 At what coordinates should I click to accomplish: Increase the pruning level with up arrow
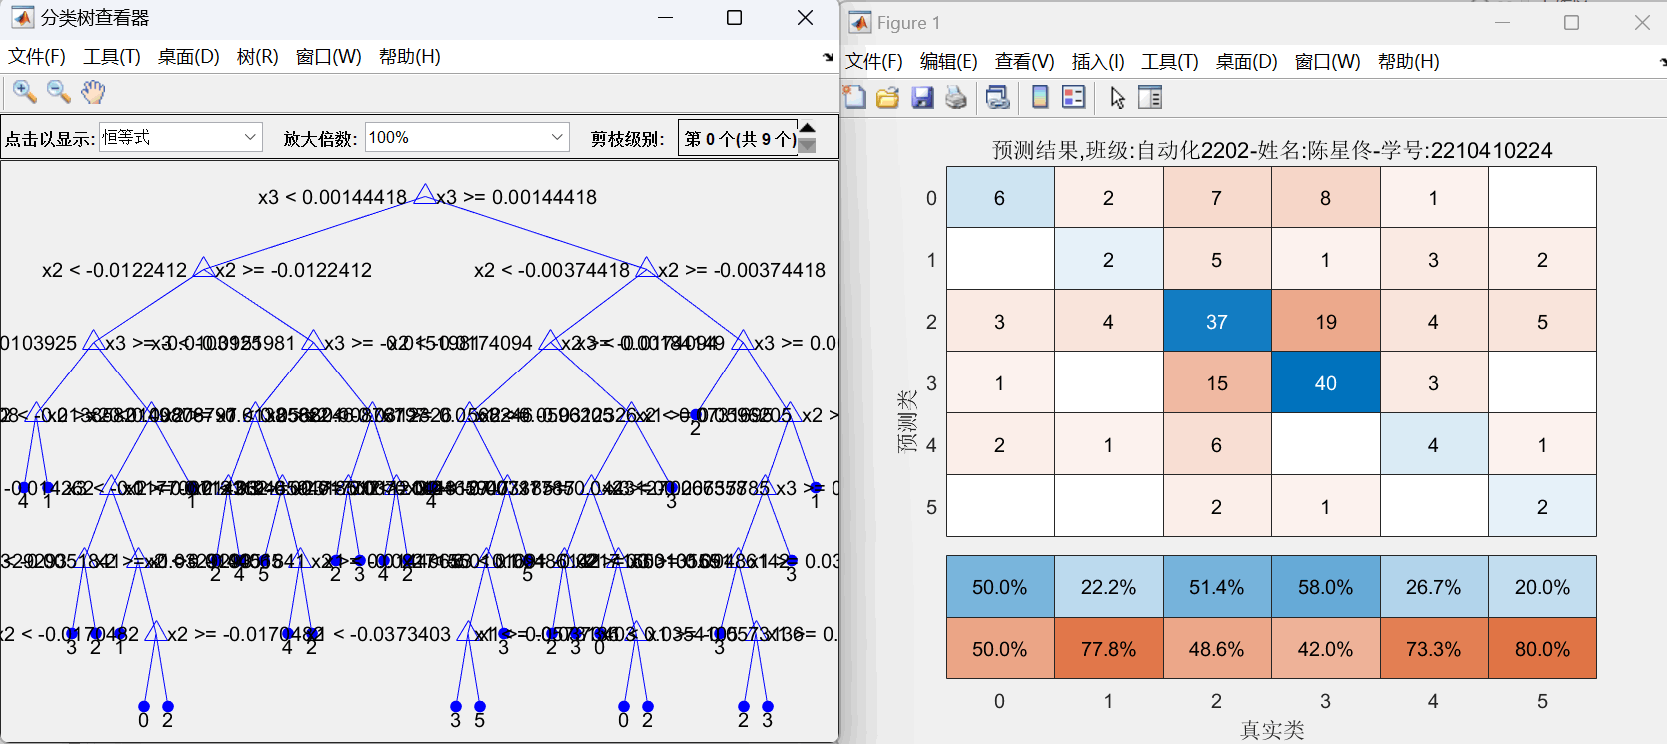pyautogui.click(x=808, y=128)
